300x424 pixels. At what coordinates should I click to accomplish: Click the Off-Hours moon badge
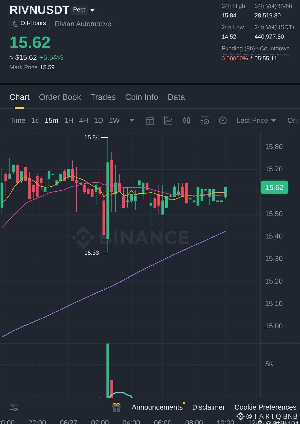coord(30,24)
